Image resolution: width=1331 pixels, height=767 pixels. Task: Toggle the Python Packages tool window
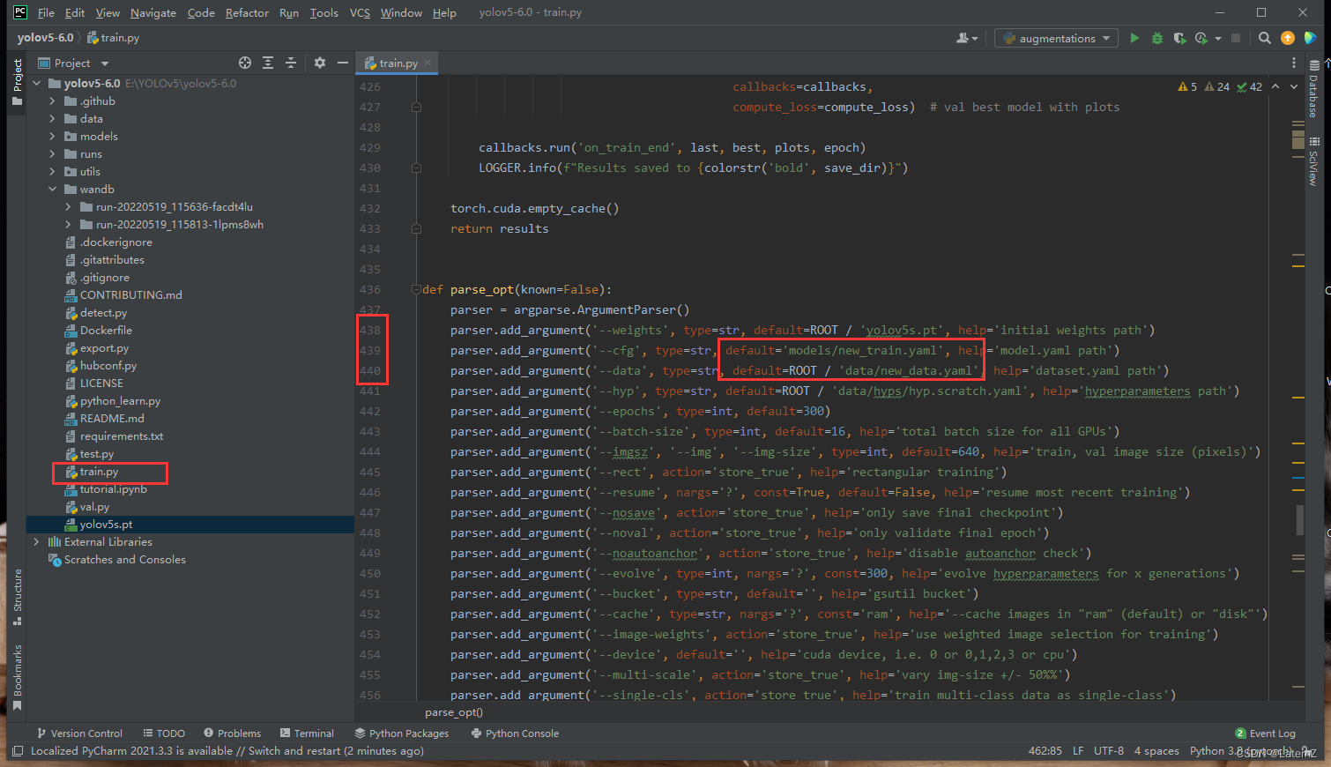402,733
